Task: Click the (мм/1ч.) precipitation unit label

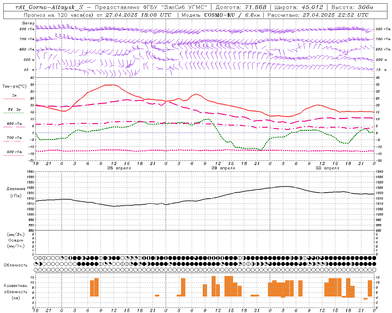Action: 16,246
